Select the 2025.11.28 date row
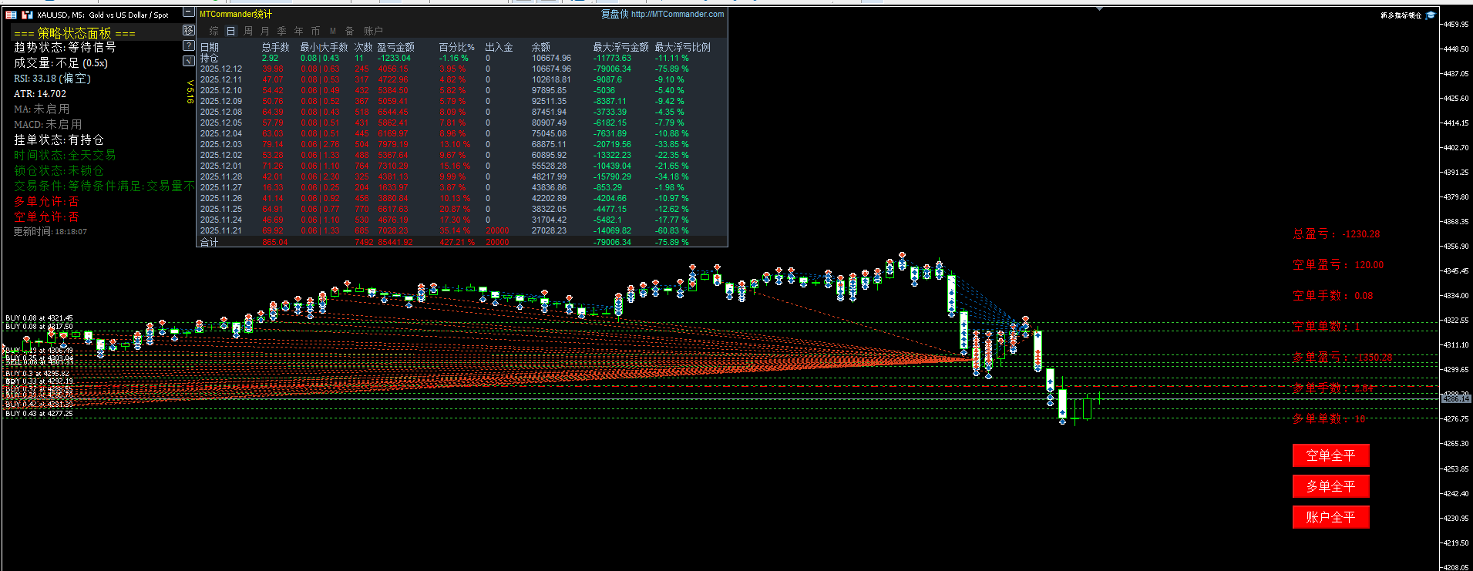 221,176
